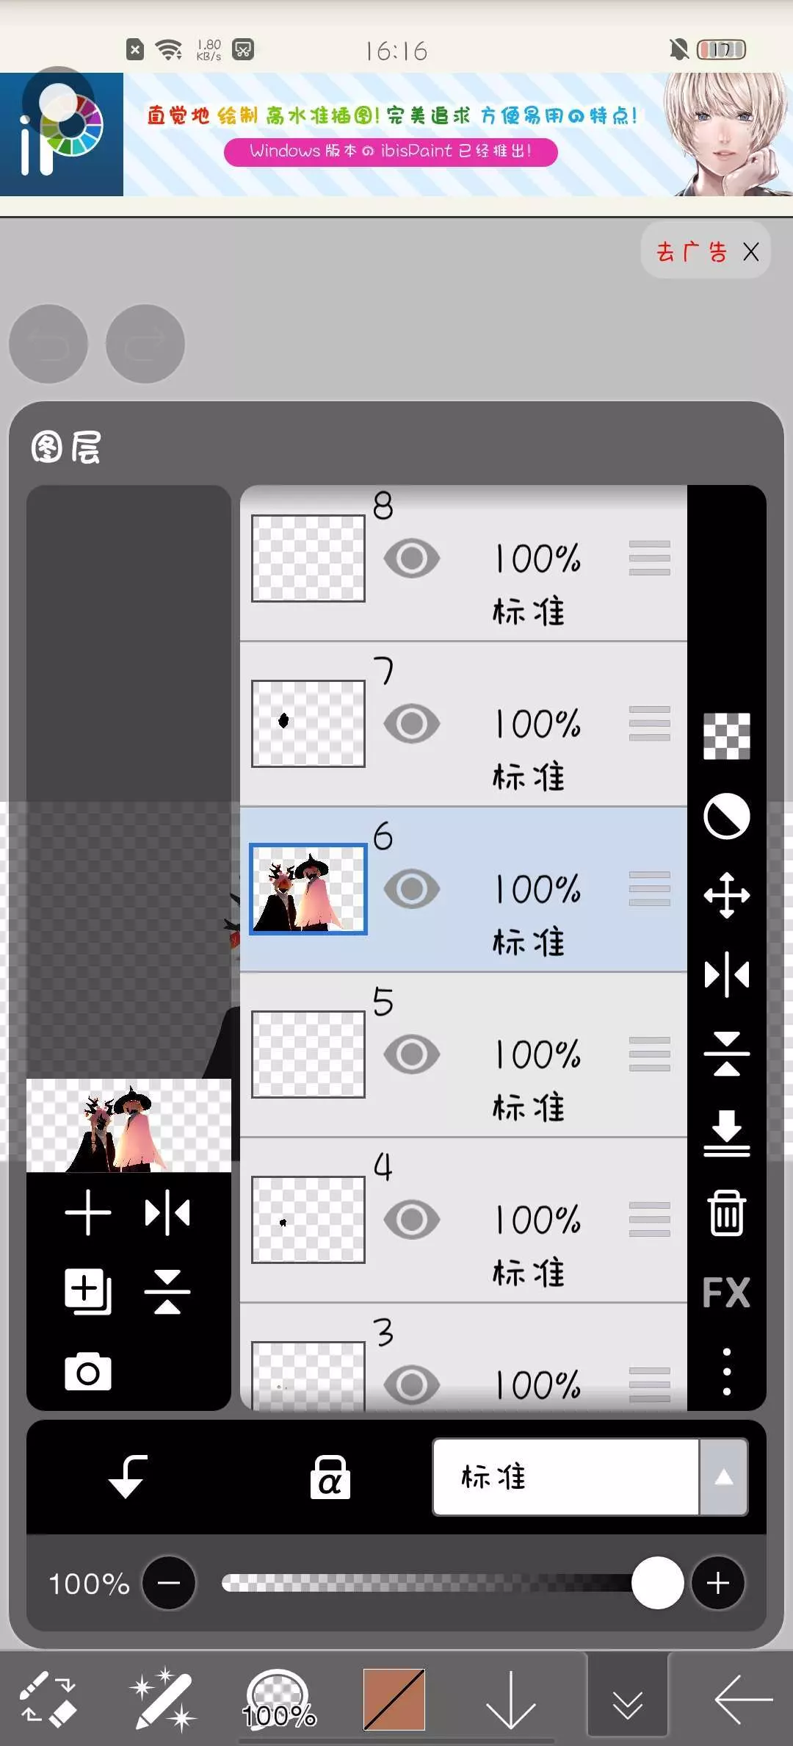Tap the FX filter effects icon

pyautogui.click(x=726, y=1293)
